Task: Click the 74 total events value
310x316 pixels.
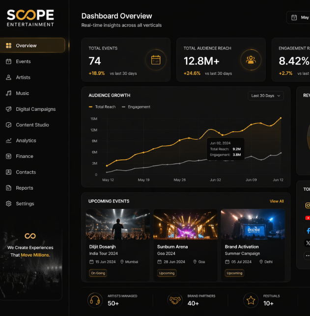Action: point(95,61)
